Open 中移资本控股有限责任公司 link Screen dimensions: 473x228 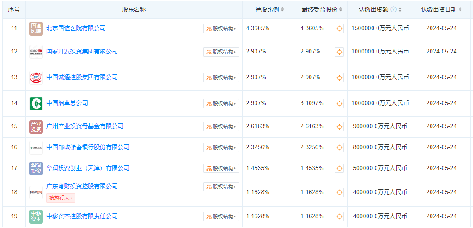(x=82, y=216)
